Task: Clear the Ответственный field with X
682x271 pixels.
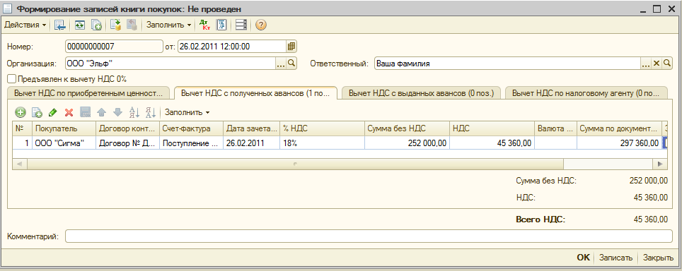Action: [x=657, y=64]
